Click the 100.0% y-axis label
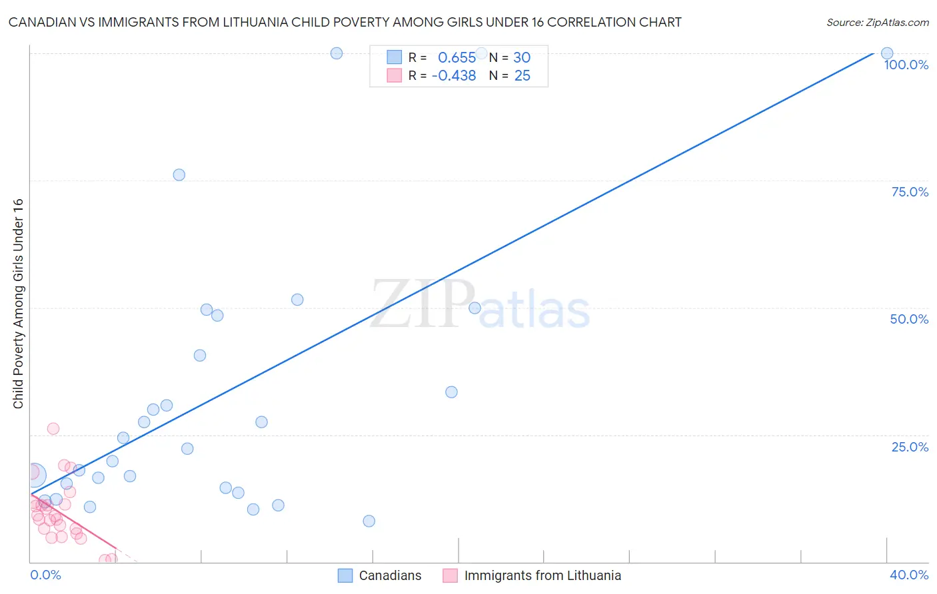The width and height of the screenshot is (937, 594). 906,65
